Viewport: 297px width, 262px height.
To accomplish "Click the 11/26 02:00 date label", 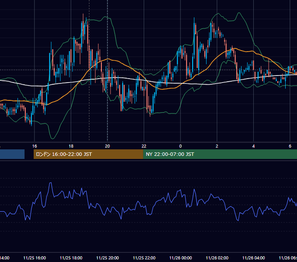I will tap(217, 258).
